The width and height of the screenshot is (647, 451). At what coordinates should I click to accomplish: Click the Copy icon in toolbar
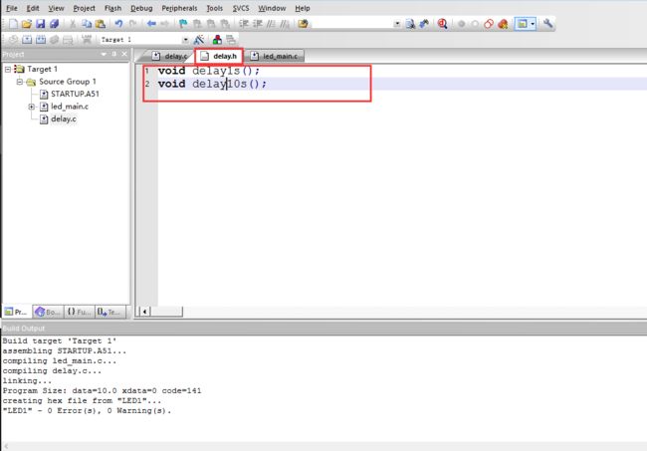coord(87,24)
